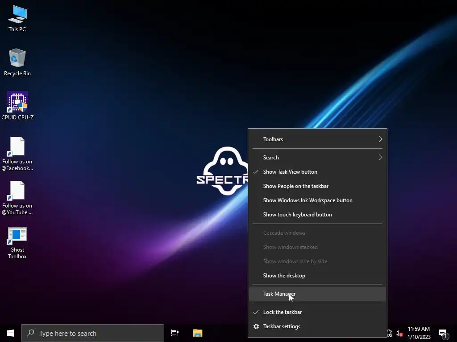Viewport: 457px width, 342px height.
Task: Open This PC desktop icon
Action: coord(17,18)
